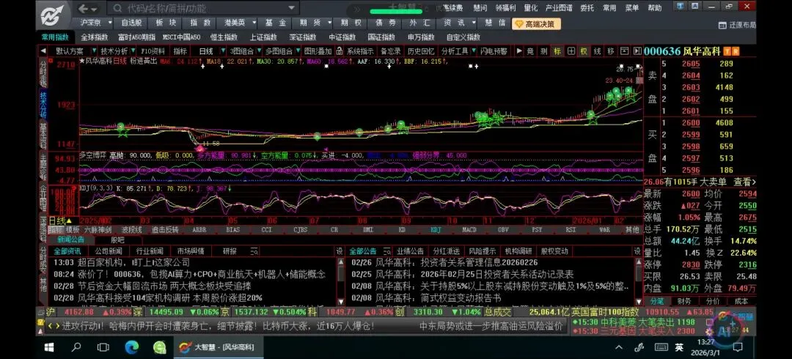Toggle the 标 marker icon
Screen dimensions: 792x359
click(x=557, y=51)
